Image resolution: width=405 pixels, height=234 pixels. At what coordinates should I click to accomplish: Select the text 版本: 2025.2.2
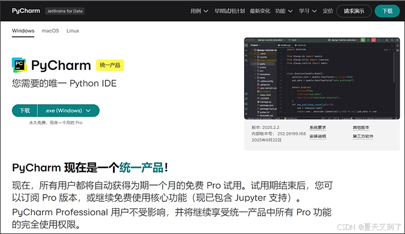click(266, 127)
